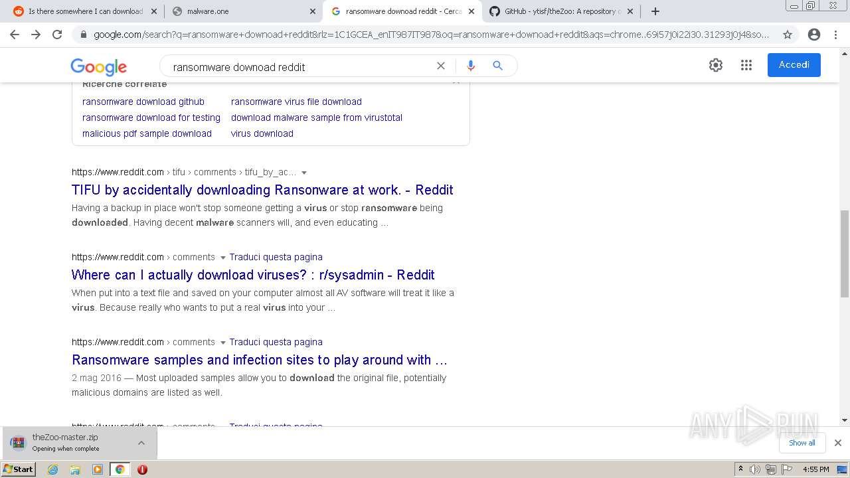Show hidden system tray icons
The image size is (850, 478).
click(x=740, y=469)
